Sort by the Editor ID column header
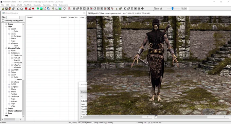231x124 pixels. coord(43,18)
